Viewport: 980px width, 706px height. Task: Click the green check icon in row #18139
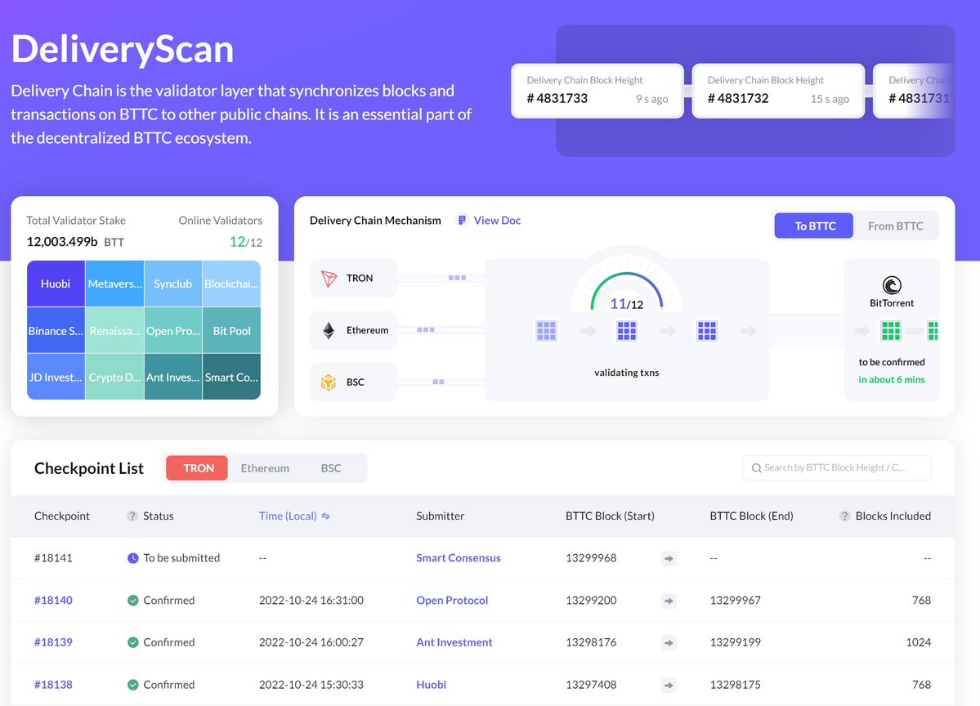pyautogui.click(x=132, y=642)
